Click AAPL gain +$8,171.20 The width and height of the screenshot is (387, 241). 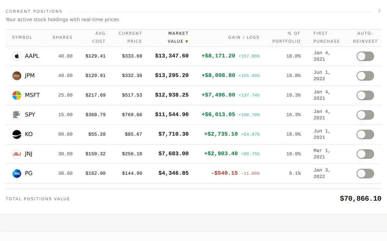218,56
